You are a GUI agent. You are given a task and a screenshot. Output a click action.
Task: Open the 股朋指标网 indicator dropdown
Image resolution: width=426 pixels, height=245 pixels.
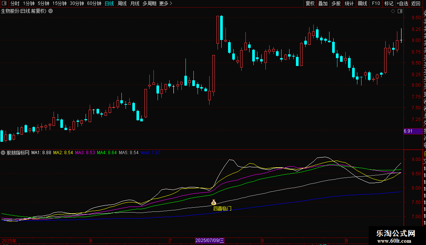[3, 153]
